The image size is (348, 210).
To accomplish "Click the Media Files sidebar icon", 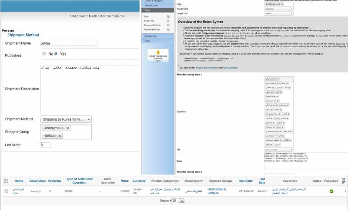I will point(168,20).
